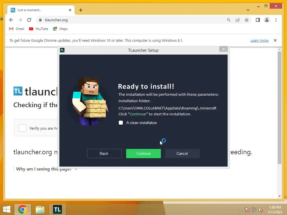
Task: Reload the tlauncher.org page
Action: (x=29, y=20)
